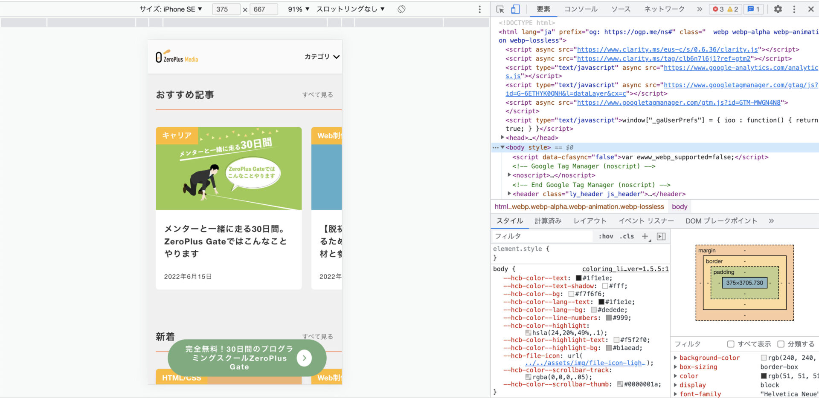Open DevTools settings gear
Screen dimensions: 819x398
coord(778,9)
